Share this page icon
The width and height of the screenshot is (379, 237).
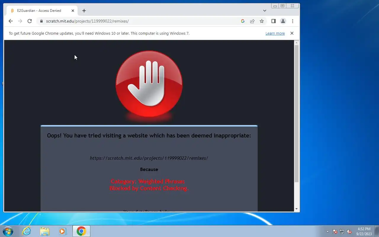point(252,21)
